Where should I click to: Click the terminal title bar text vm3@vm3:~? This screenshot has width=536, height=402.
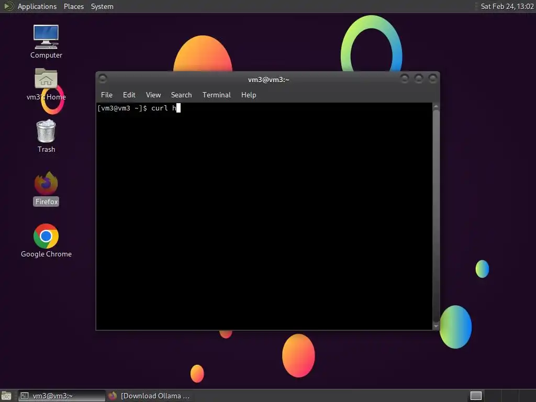click(x=269, y=80)
